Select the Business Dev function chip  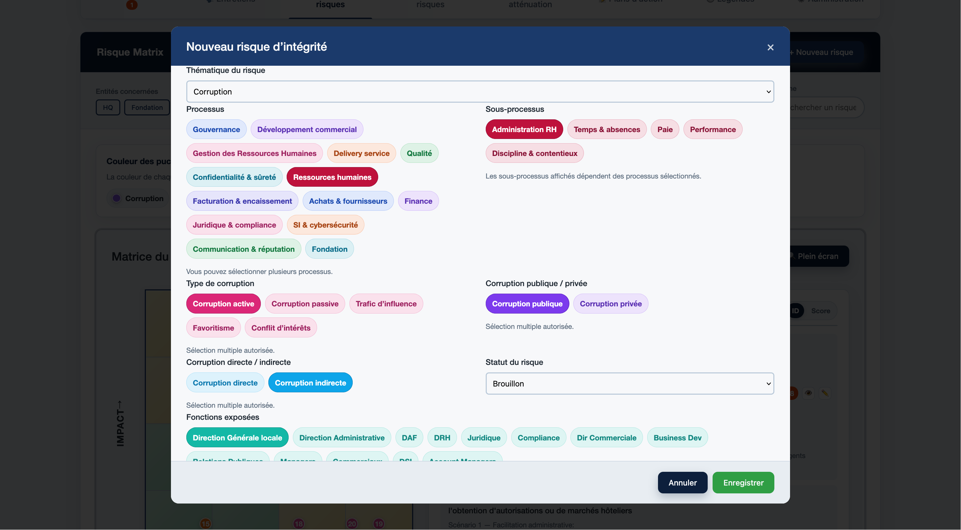[678, 437]
